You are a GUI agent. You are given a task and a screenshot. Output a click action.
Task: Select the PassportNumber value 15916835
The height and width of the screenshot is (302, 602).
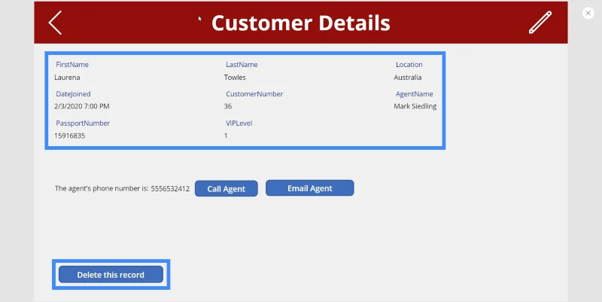[x=69, y=136]
